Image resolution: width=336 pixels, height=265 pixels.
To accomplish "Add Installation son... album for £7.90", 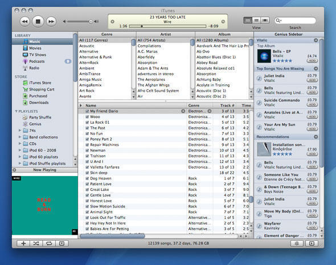I will tap(312, 154).
